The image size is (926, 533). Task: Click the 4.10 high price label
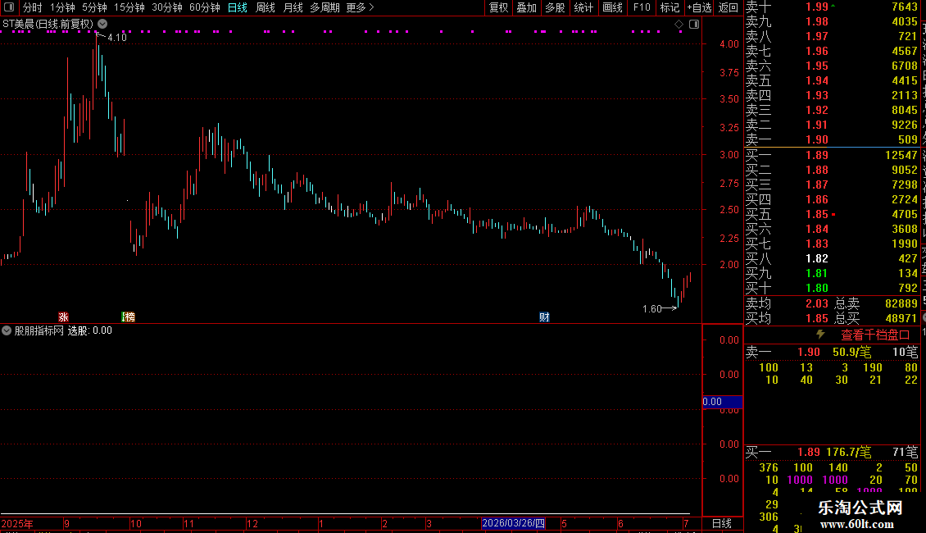click(x=117, y=37)
